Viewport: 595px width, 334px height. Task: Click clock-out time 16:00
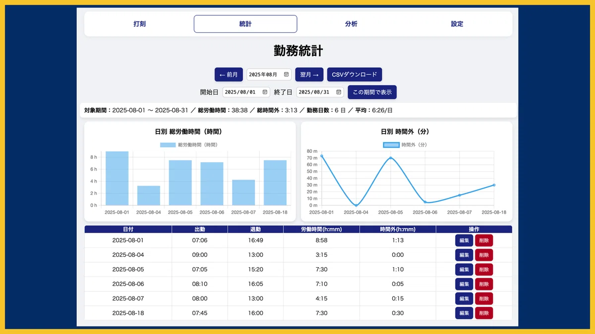coord(256,313)
